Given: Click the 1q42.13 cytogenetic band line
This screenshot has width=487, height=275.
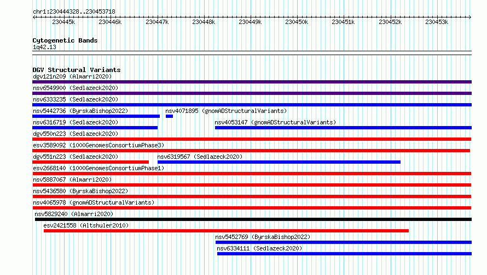Looking at the screenshot, I should click(x=252, y=53).
